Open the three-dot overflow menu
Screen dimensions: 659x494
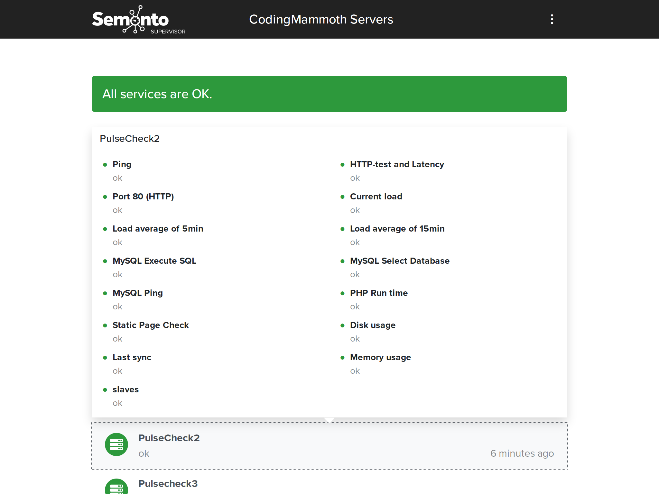coord(552,19)
